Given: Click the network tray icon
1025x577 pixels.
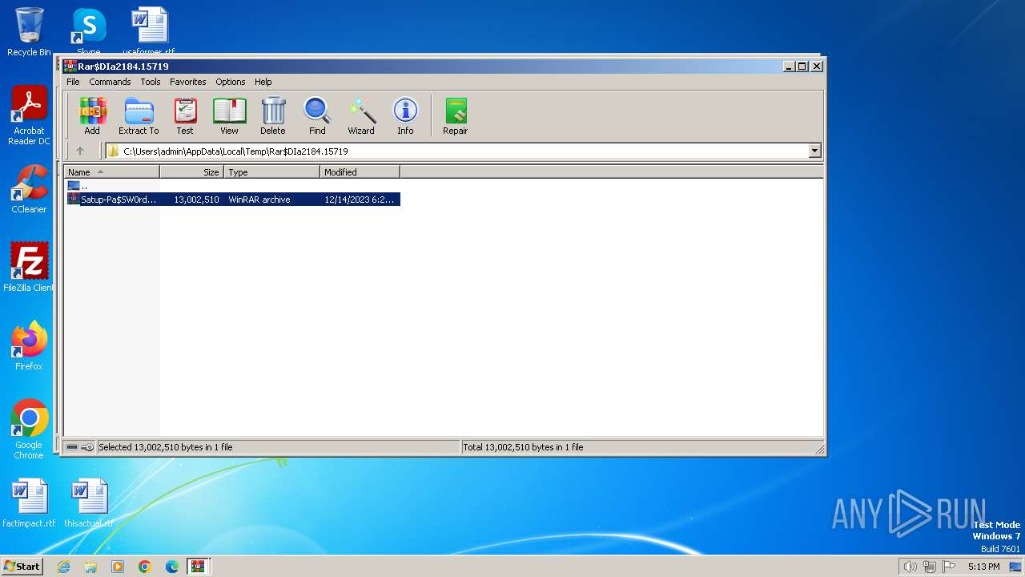Looking at the screenshot, I should coord(930,567).
